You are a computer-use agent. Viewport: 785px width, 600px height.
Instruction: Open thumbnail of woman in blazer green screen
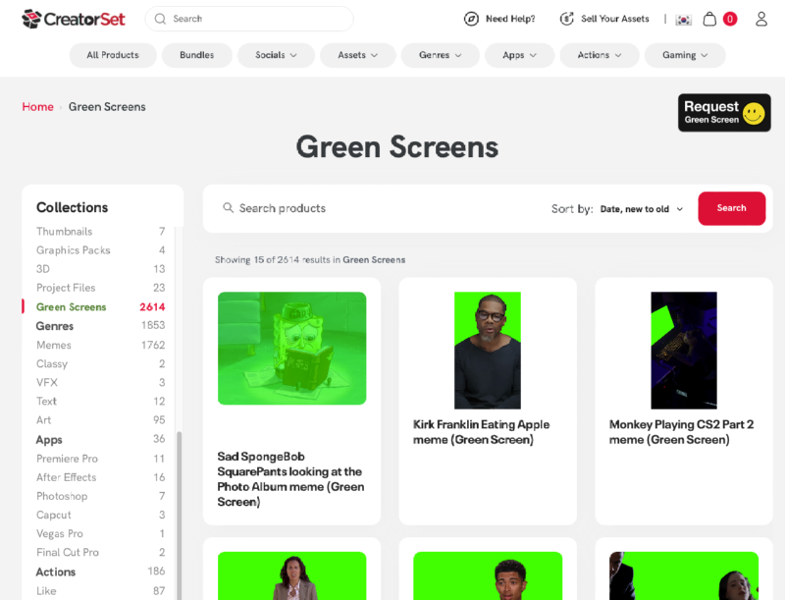click(291, 576)
